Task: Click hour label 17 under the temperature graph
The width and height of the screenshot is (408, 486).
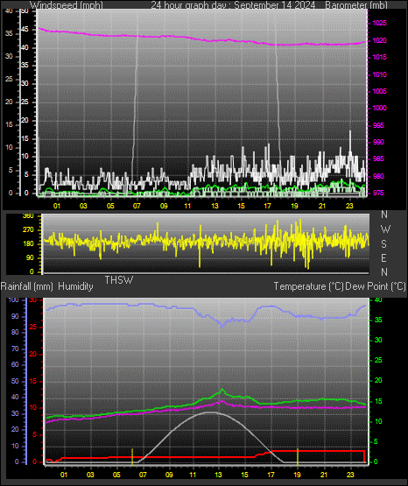Action: (271, 475)
